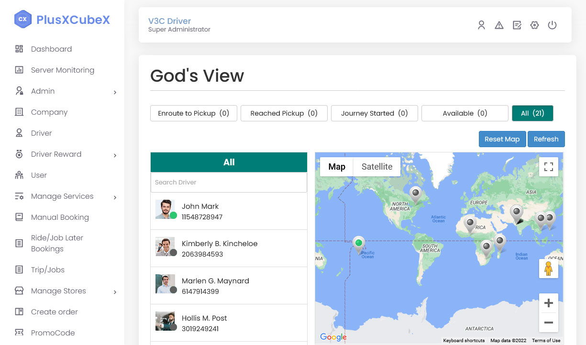Open the map Terms of Use link

pos(546,341)
